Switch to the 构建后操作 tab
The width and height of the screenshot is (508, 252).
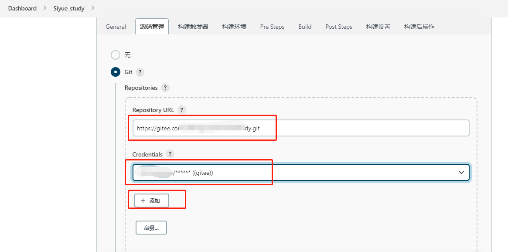[419, 27]
